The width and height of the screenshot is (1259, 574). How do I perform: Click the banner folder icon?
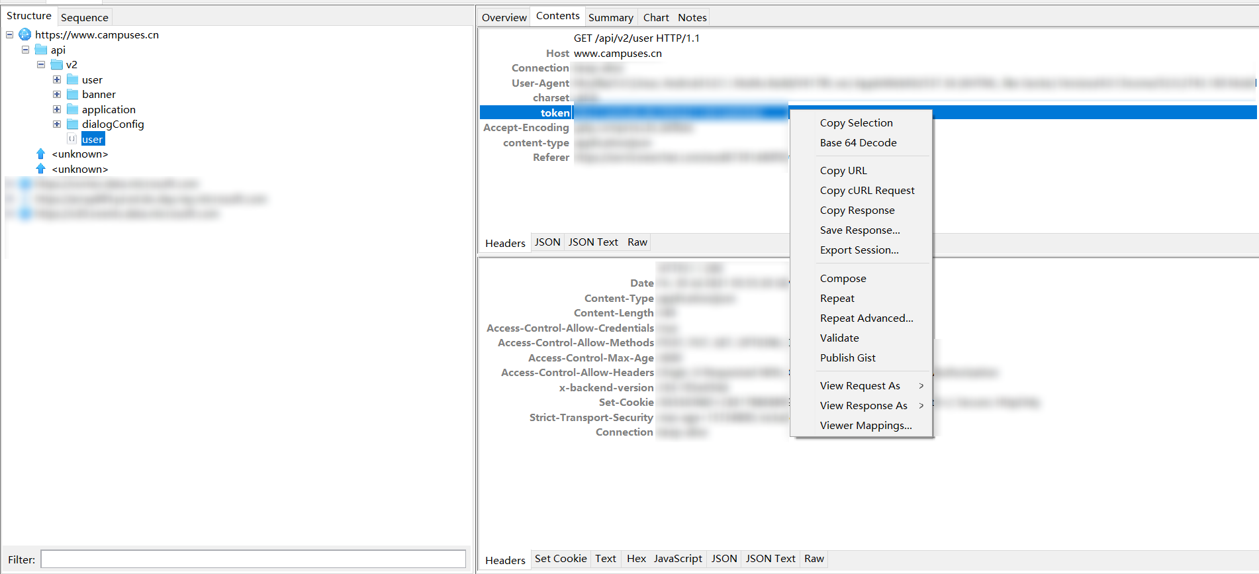click(73, 94)
